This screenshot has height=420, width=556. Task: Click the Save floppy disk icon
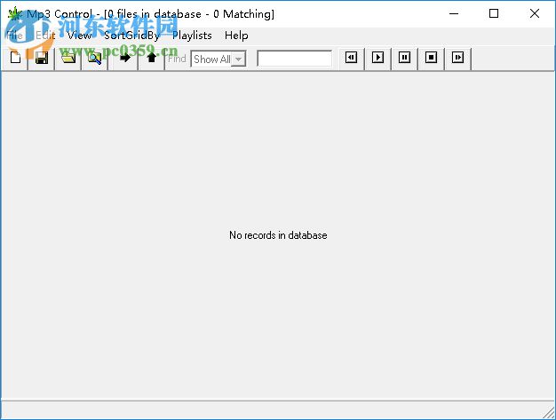(x=42, y=58)
